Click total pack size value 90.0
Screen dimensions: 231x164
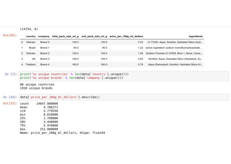(x=76, y=48)
